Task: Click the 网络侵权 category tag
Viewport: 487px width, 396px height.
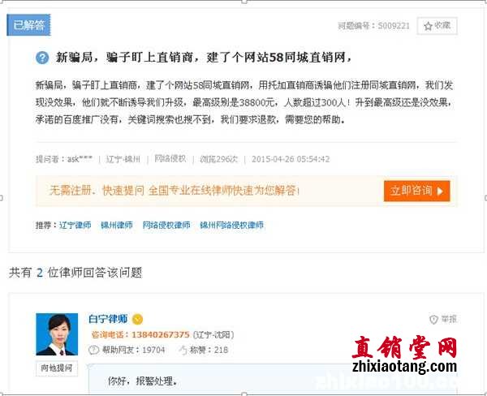Action: tap(170, 159)
